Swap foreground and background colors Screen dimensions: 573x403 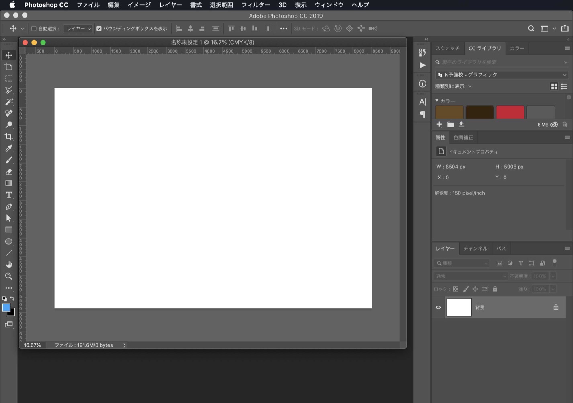12,299
